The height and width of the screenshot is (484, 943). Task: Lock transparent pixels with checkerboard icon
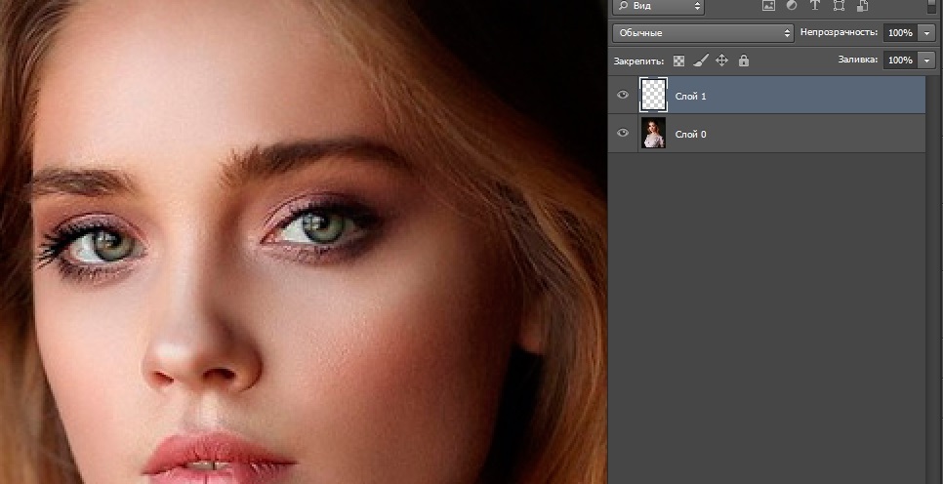pos(679,60)
